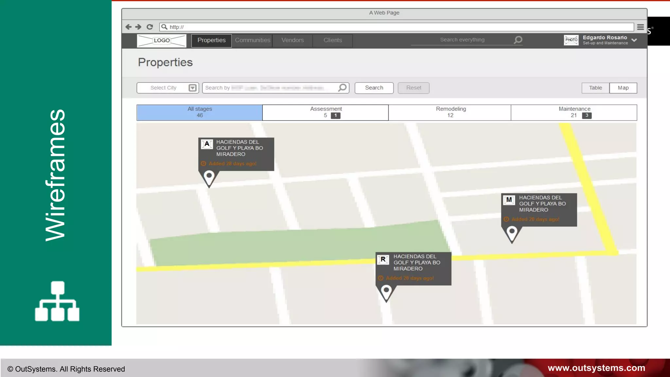This screenshot has height=377, width=670.
Task: Click the Reset button
Action: click(414, 88)
